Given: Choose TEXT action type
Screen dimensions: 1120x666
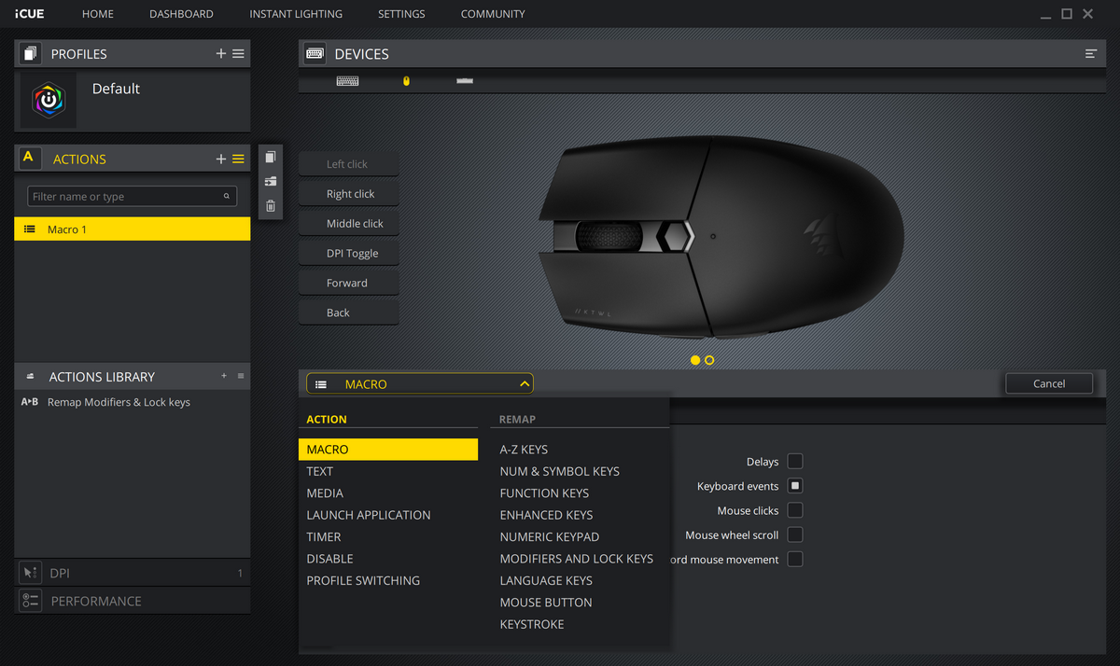Looking at the screenshot, I should pos(320,471).
